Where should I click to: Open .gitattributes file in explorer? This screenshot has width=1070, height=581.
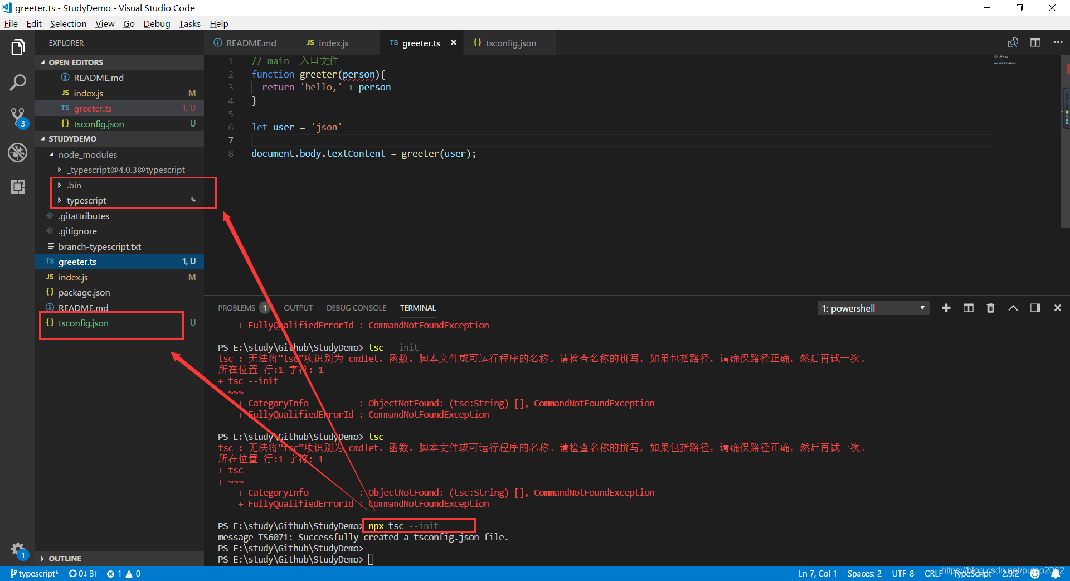point(120,216)
